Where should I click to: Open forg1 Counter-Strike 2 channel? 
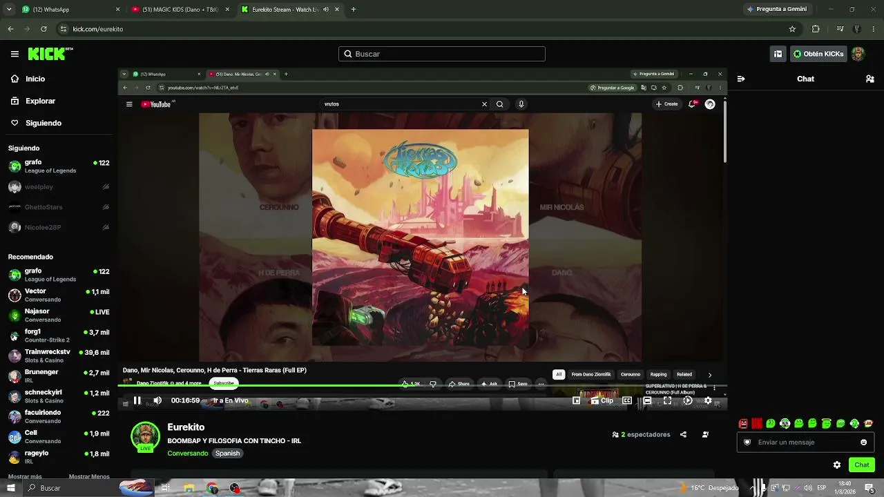tap(59, 335)
